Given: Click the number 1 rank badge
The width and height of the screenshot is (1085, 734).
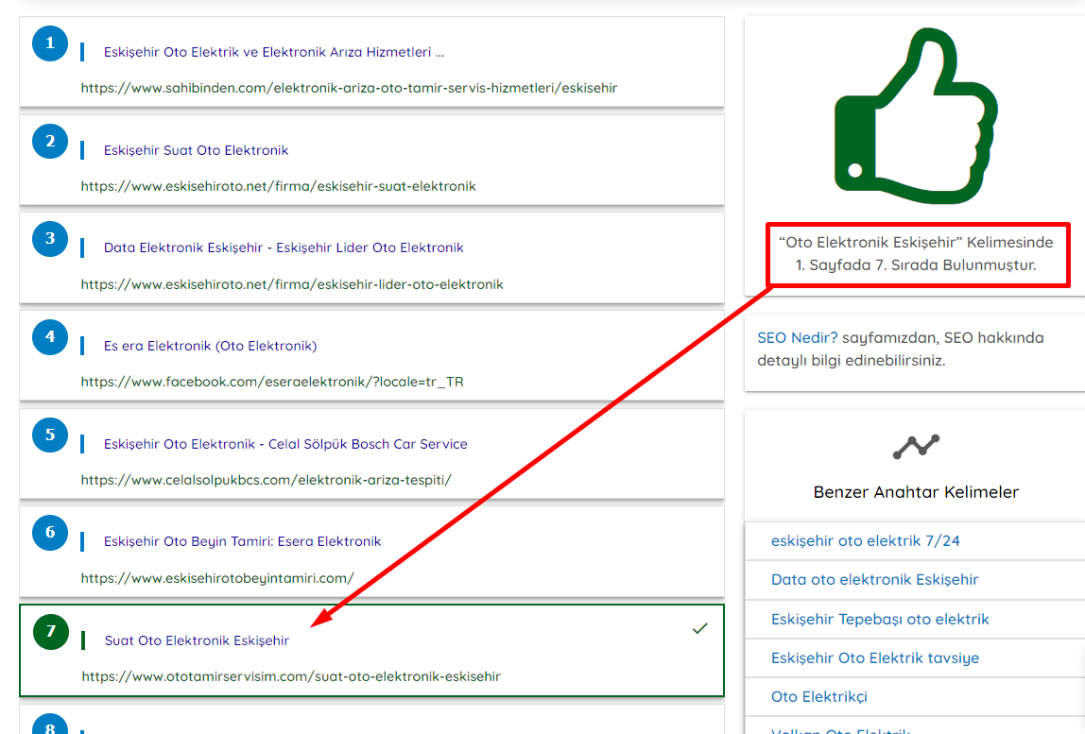Looking at the screenshot, I should [50, 43].
